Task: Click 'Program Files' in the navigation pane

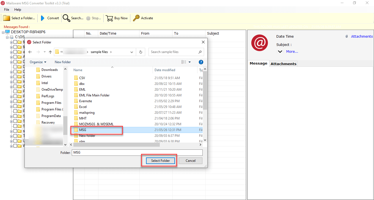Action: 51,103
